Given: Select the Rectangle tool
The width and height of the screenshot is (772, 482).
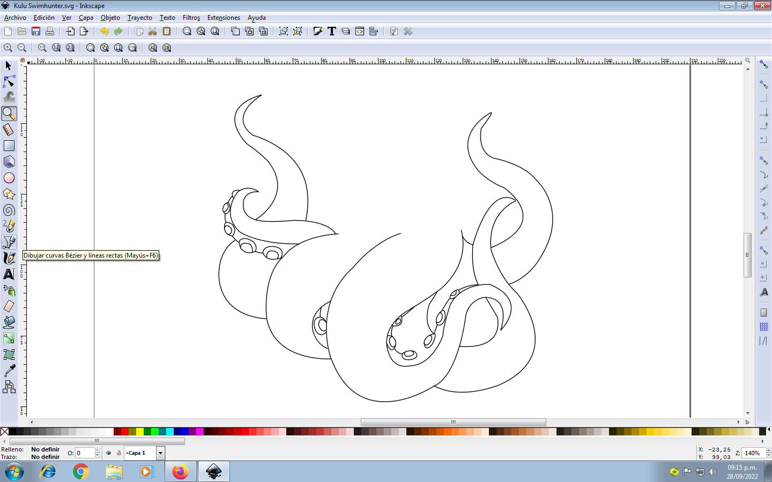Looking at the screenshot, I should pyautogui.click(x=9, y=146).
